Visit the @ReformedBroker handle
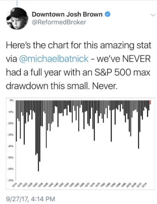This screenshot has width=157, height=204. pyautogui.click(x=59, y=22)
